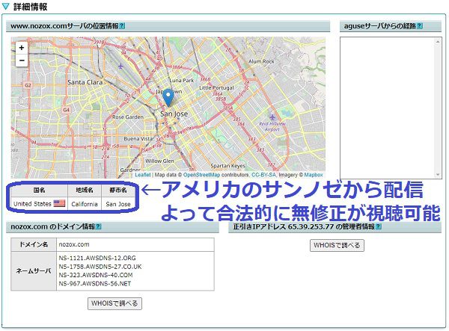Click Willow Glen label on map

click(x=159, y=161)
